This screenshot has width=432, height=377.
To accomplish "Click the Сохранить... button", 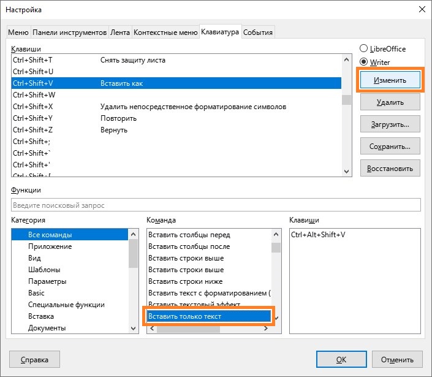I will coord(390,147).
